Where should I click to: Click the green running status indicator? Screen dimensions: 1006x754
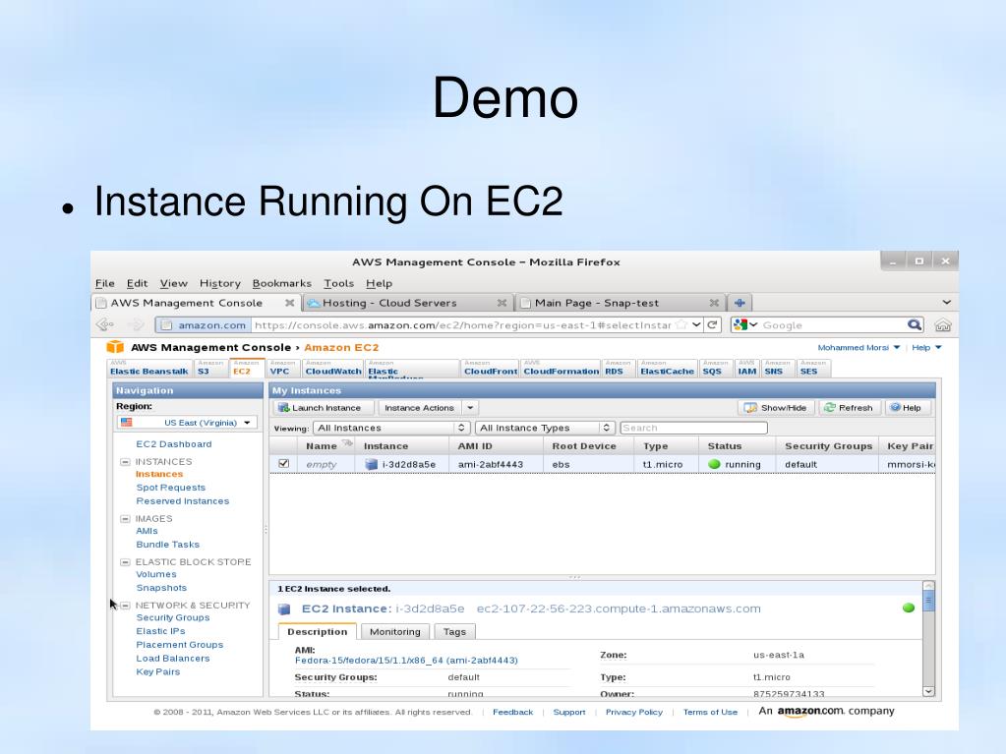tap(714, 464)
